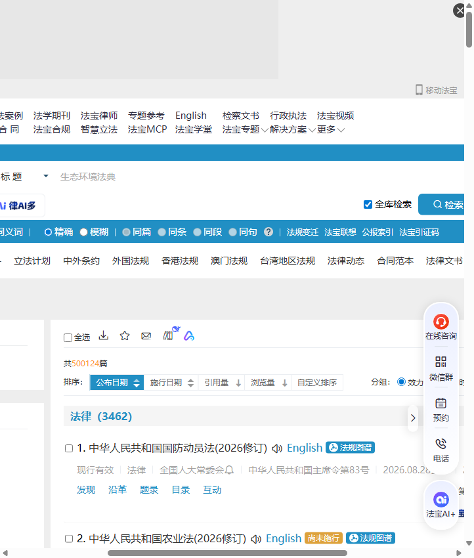
Task: Switch to 合同范本 tab
Action: coord(395,261)
